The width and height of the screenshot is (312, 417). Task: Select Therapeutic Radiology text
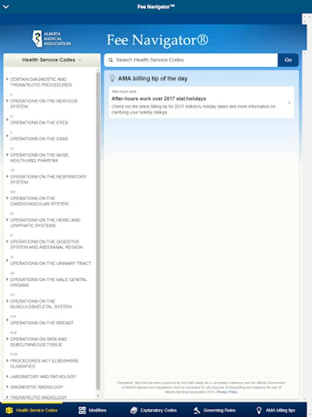pyautogui.click(x=38, y=398)
